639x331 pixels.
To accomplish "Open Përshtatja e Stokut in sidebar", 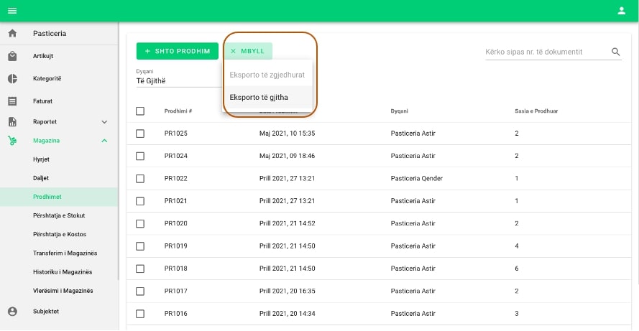I will click(x=64, y=215).
